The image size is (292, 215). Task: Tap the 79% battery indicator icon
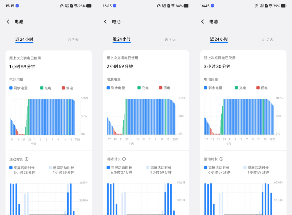click(284, 6)
